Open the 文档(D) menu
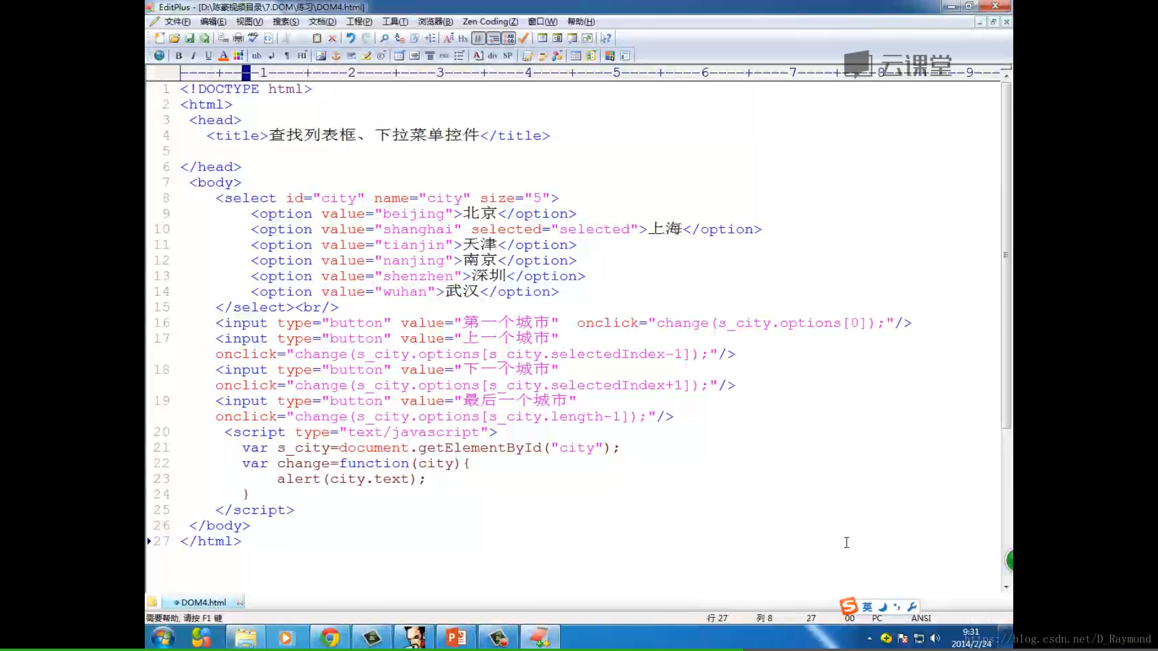The width and height of the screenshot is (1158, 651). (x=322, y=22)
